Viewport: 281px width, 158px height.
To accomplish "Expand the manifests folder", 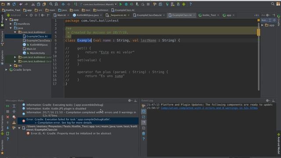I will (11, 24).
